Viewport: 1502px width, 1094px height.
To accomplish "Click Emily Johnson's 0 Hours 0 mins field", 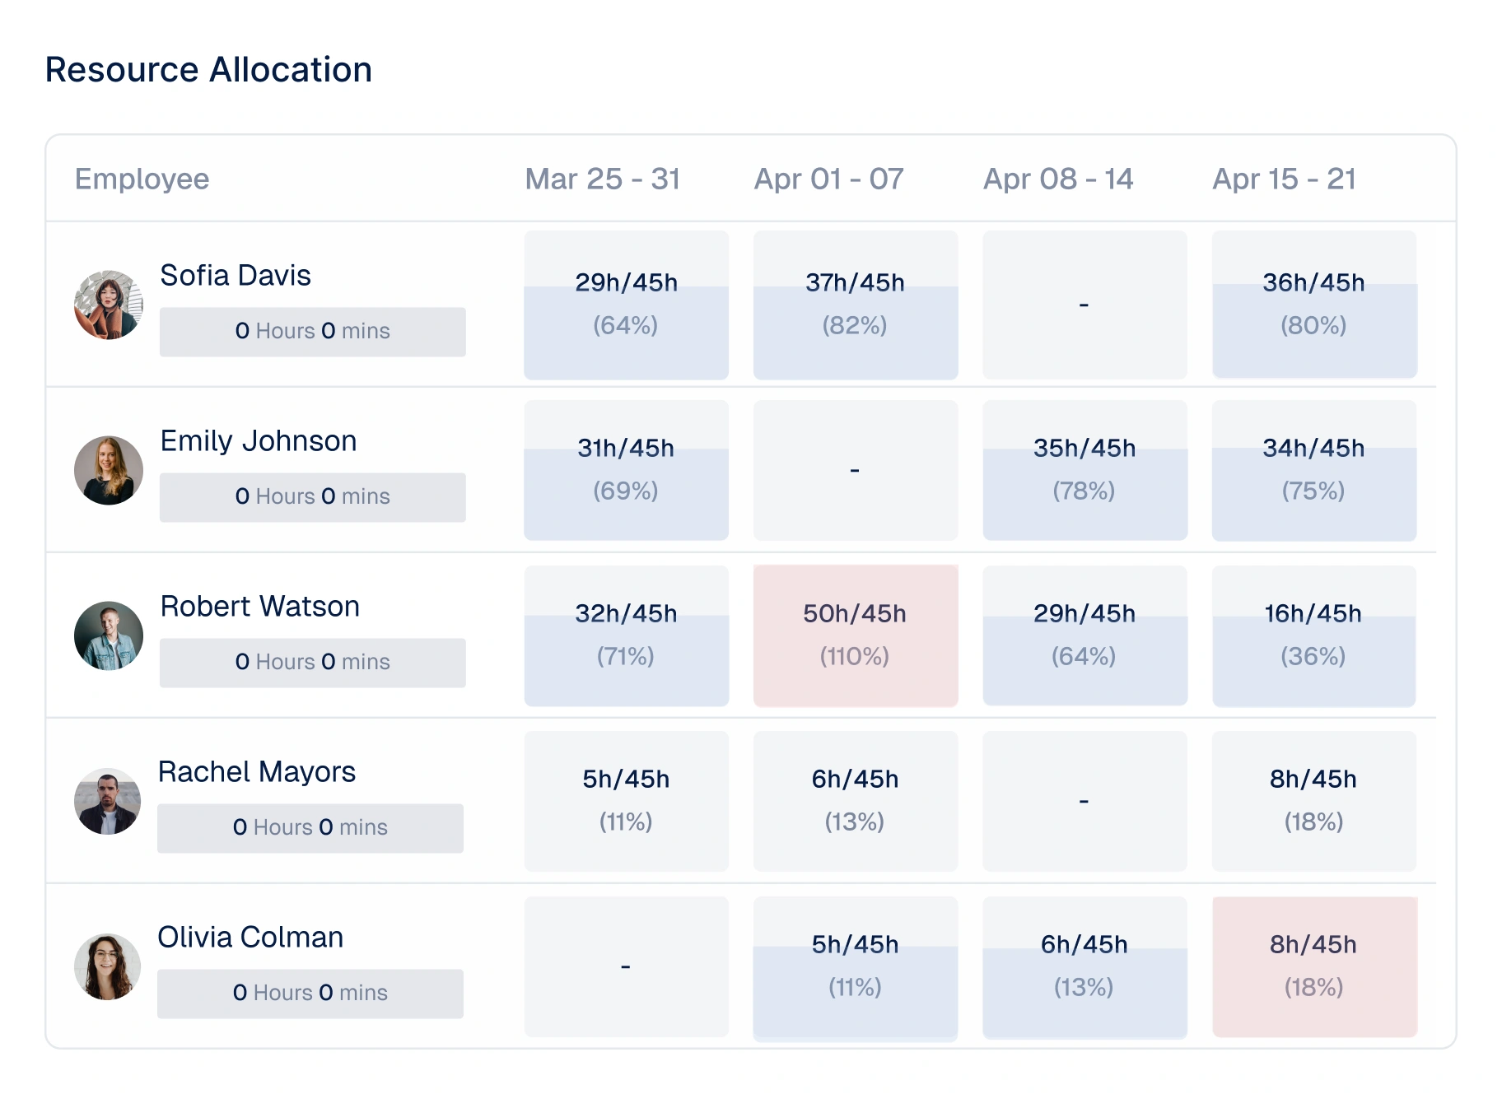I will [312, 497].
